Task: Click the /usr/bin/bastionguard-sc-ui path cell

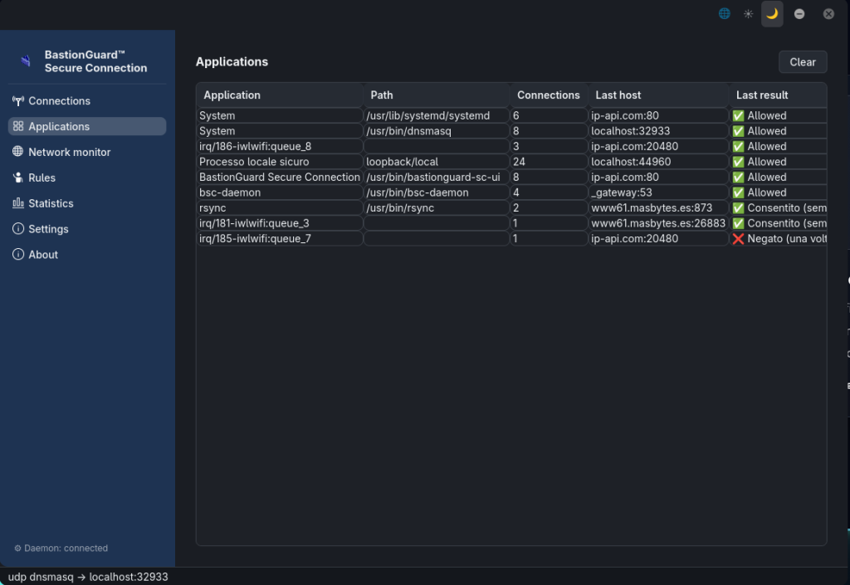Action: pos(437,177)
